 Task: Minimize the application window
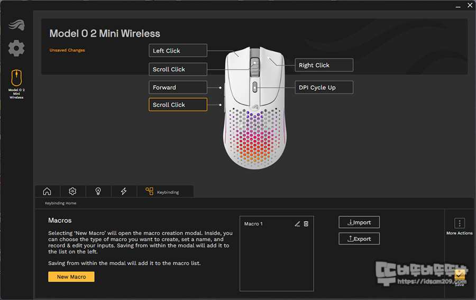tap(458, 6)
